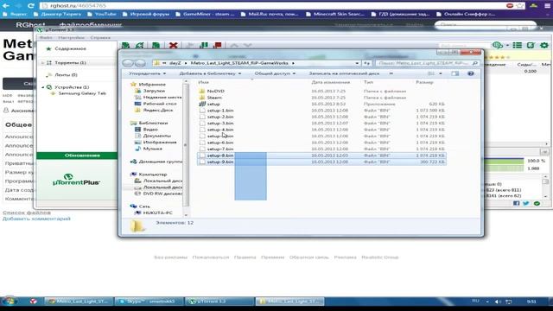Open the address bar history dropdown arrow
Image resolution: width=553 pixels, height=311 pixels.
[357, 63]
